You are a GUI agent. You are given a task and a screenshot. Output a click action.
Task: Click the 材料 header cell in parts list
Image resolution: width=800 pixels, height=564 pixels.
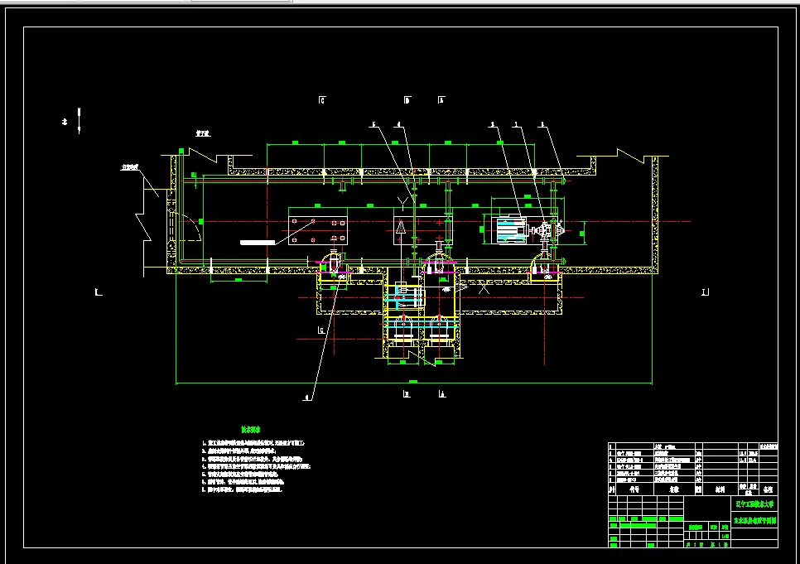pyautogui.click(x=720, y=489)
